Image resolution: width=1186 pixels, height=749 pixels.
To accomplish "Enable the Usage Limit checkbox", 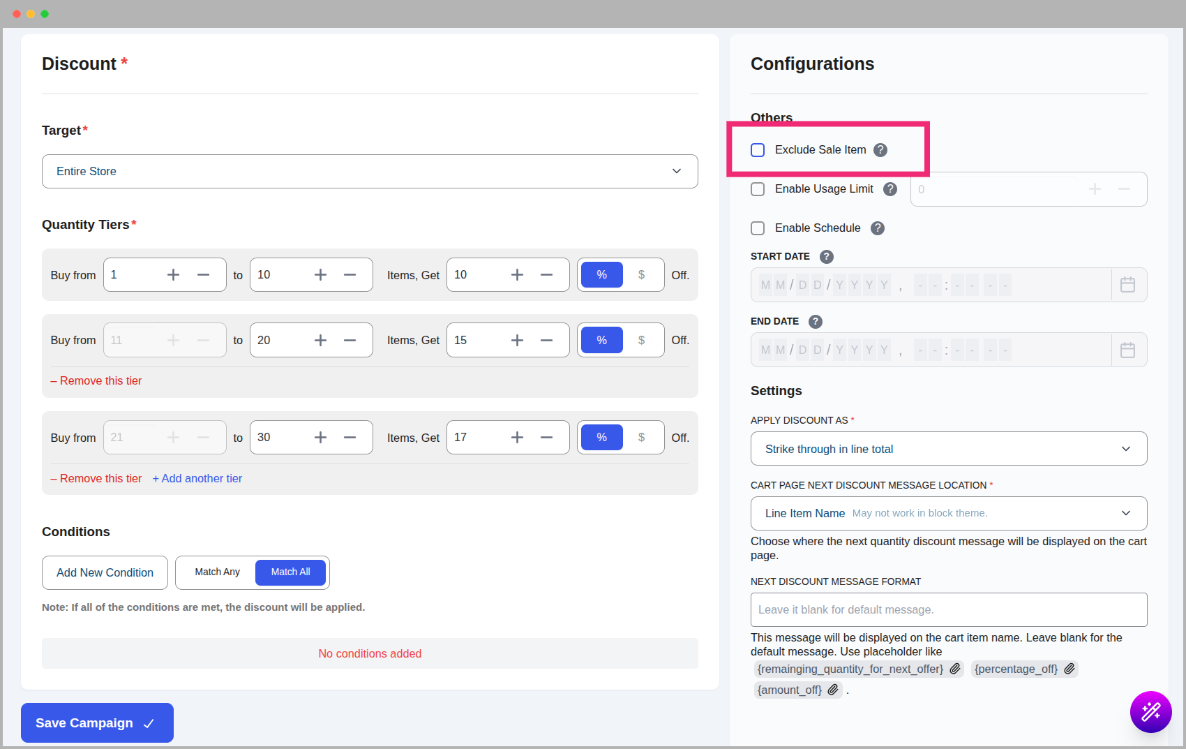I will (758, 189).
